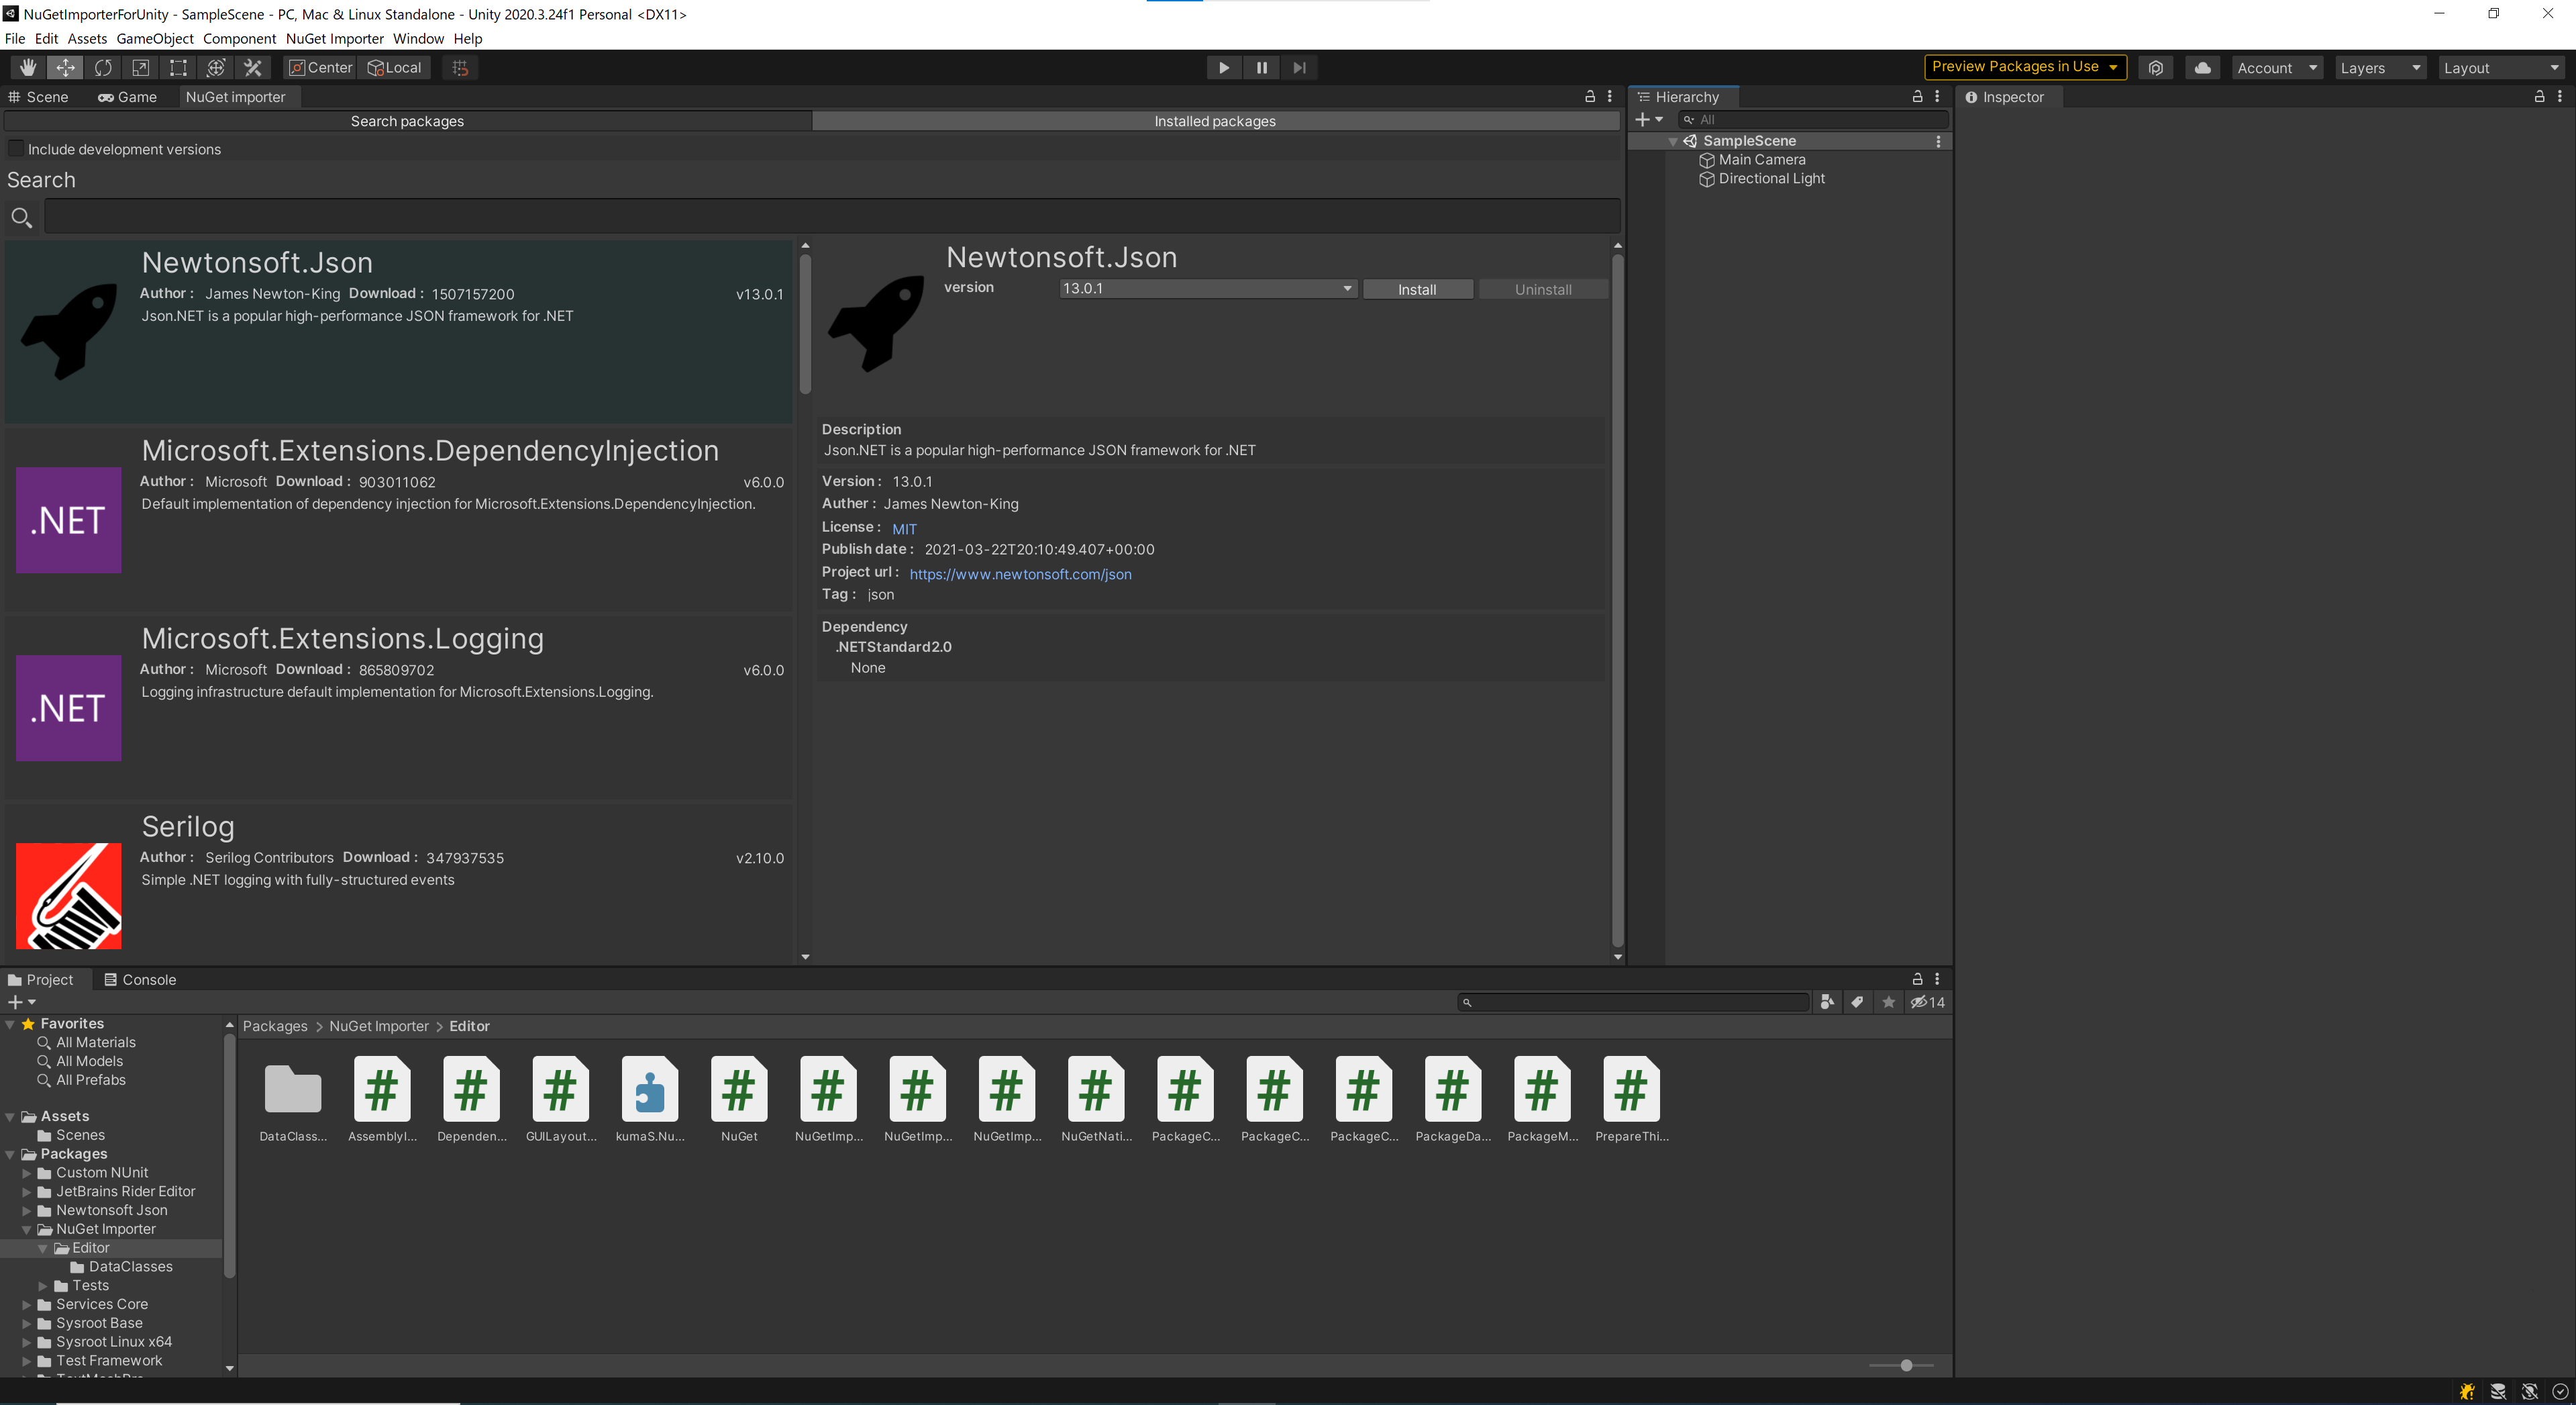Toggle hidden packages visibility count icon
2576x1405 pixels.
click(x=1927, y=1002)
